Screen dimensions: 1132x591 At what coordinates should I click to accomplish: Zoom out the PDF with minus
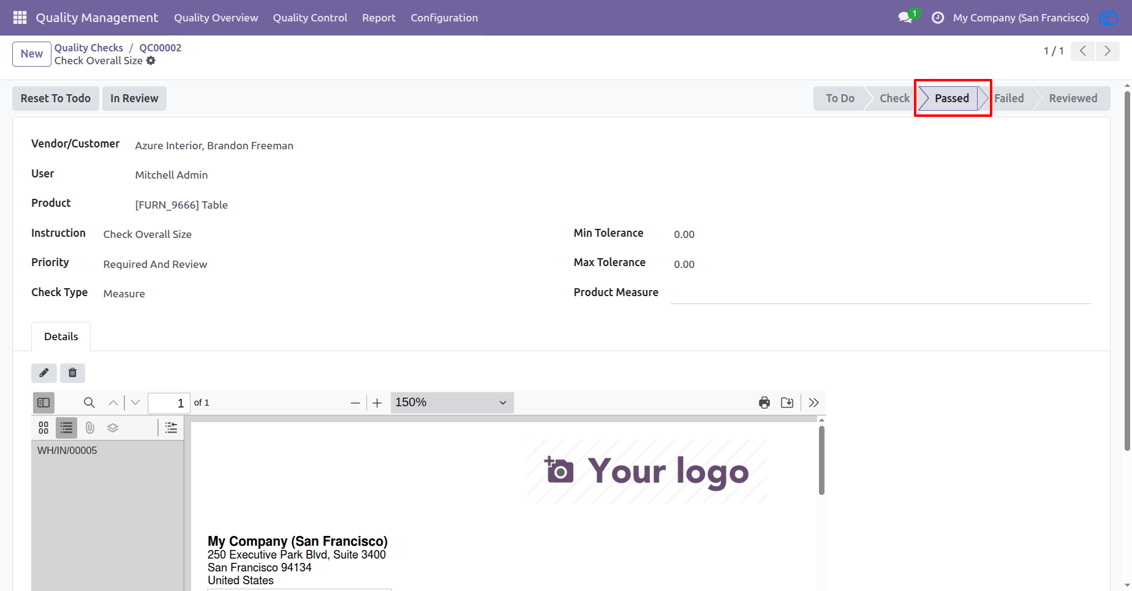pyautogui.click(x=355, y=403)
